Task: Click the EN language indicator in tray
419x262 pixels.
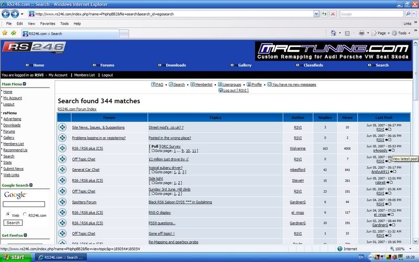Action: pos(361,257)
